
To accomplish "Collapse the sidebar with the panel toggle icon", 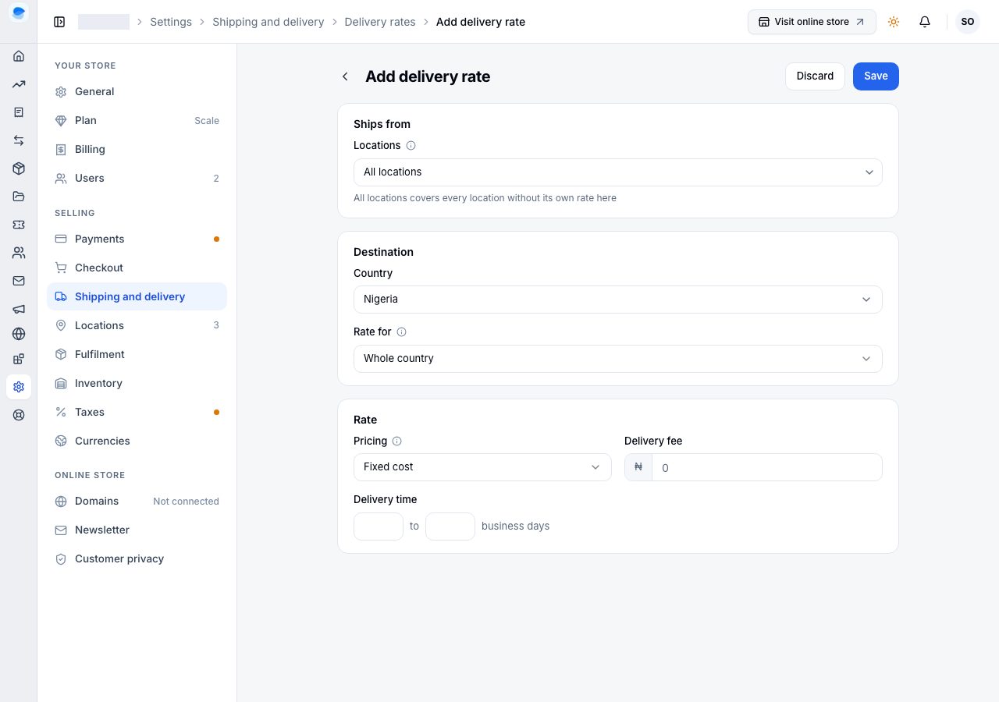I will pos(59,22).
